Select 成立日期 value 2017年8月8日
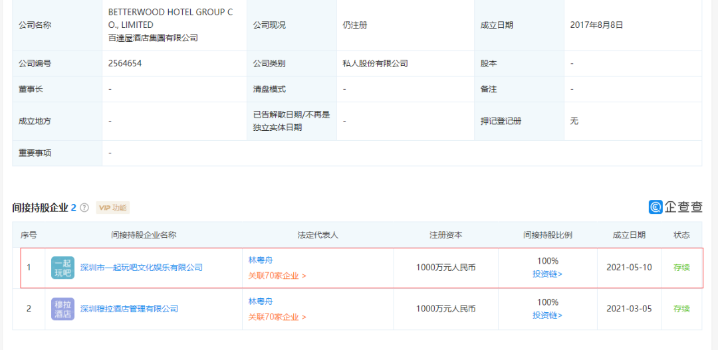718x350 pixels. (596, 25)
